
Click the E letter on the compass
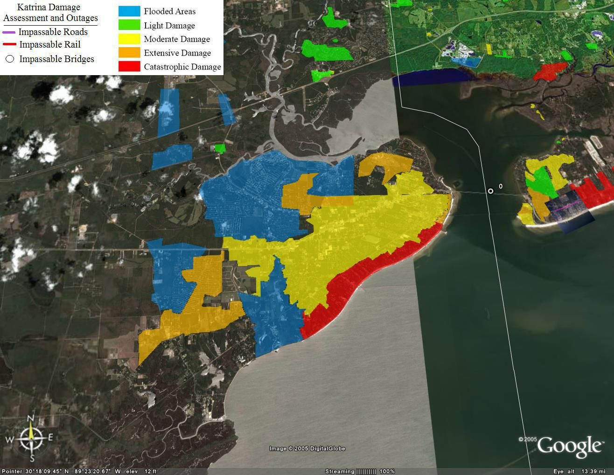[x=50, y=437]
